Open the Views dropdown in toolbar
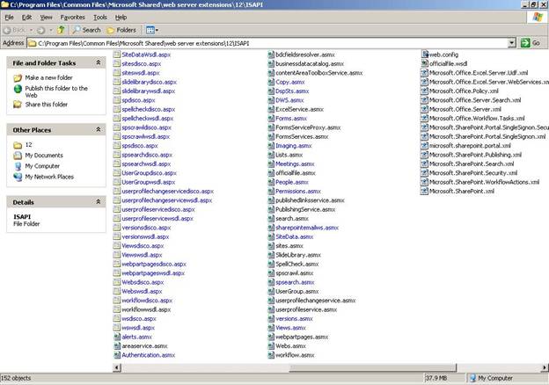Image resolution: width=549 pixels, height=385 pixels. coord(152,30)
